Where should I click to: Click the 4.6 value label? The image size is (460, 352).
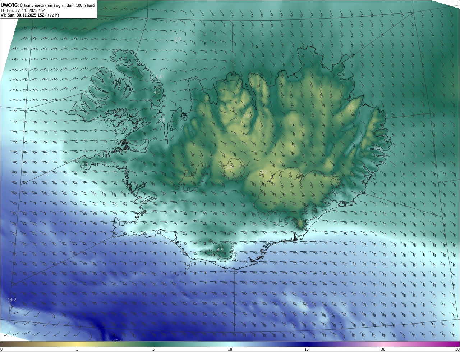coord(157,92)
